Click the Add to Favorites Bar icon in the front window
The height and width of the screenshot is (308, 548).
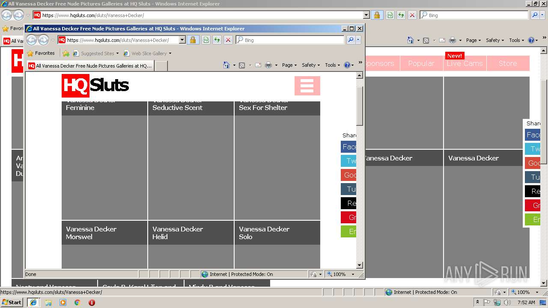66,53
